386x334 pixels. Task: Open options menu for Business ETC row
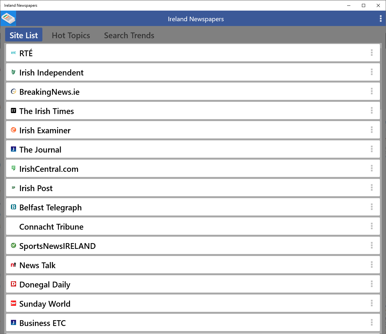coord(372,322)
